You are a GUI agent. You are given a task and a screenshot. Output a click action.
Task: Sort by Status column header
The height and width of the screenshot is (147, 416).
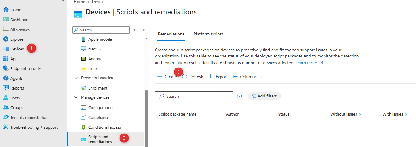pyautogui.click(x=284, y=114)
